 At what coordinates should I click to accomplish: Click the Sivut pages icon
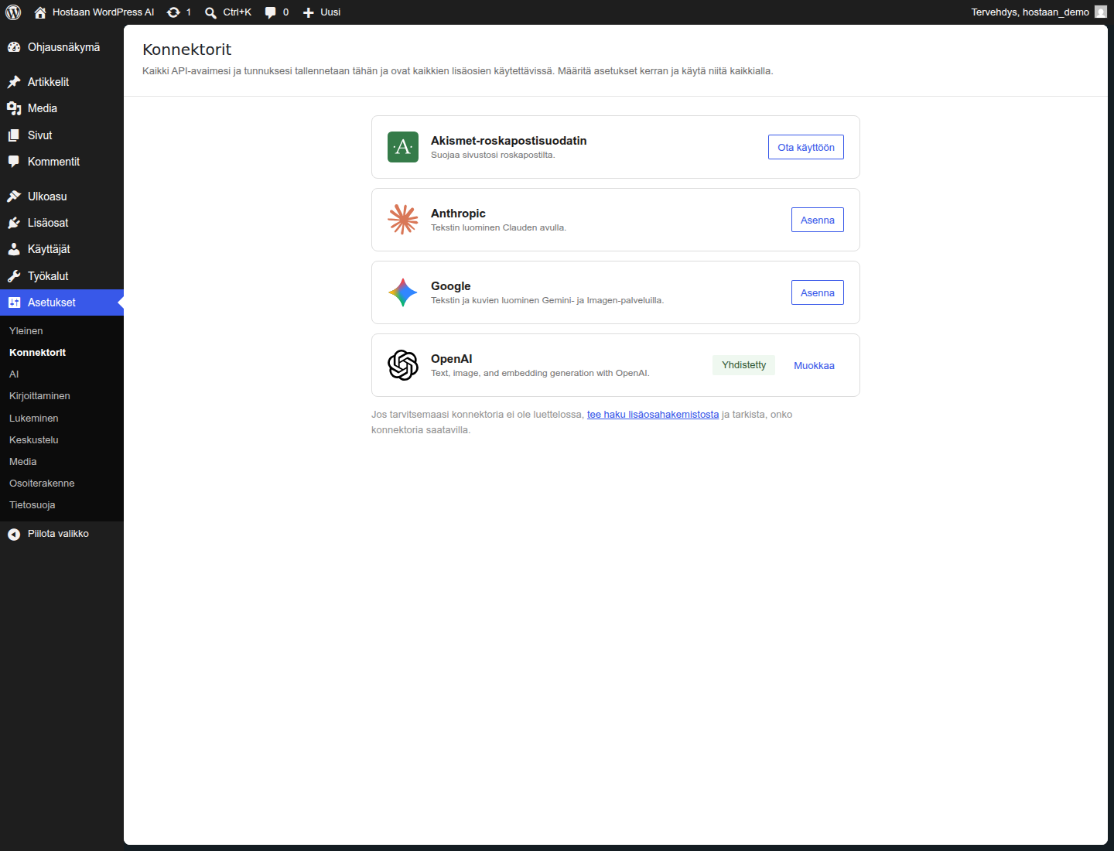coord(14,135)
